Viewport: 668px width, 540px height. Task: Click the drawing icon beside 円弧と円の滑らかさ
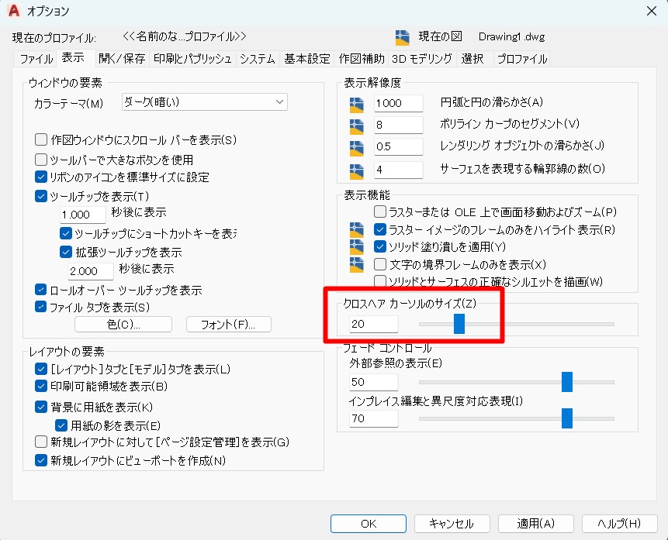click(356, 104)
